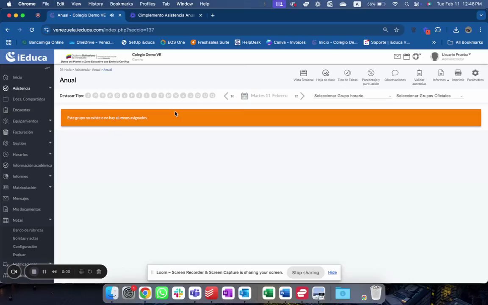
Task: Highlight absence type F
Action: tap(132, 96)
